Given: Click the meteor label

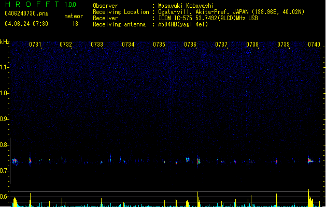Looking at the screenshot, I should pos(74,16).
